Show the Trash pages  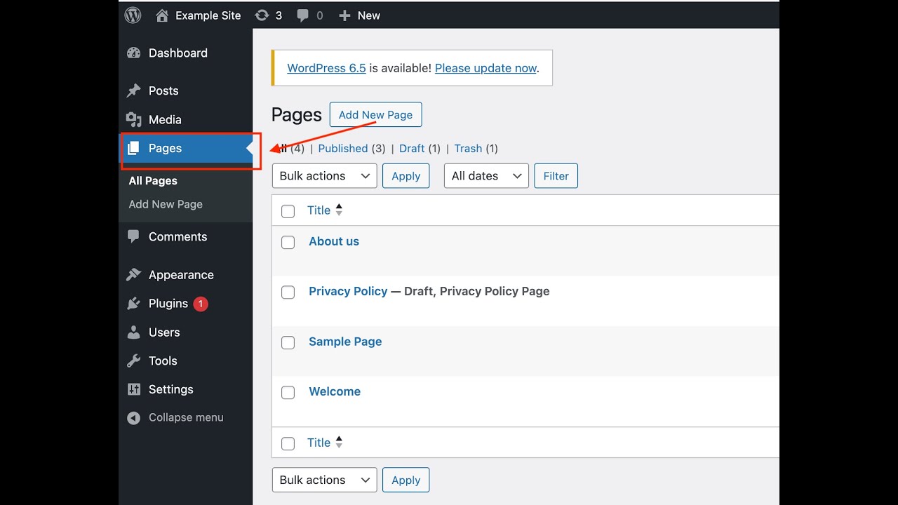[468, 149]
